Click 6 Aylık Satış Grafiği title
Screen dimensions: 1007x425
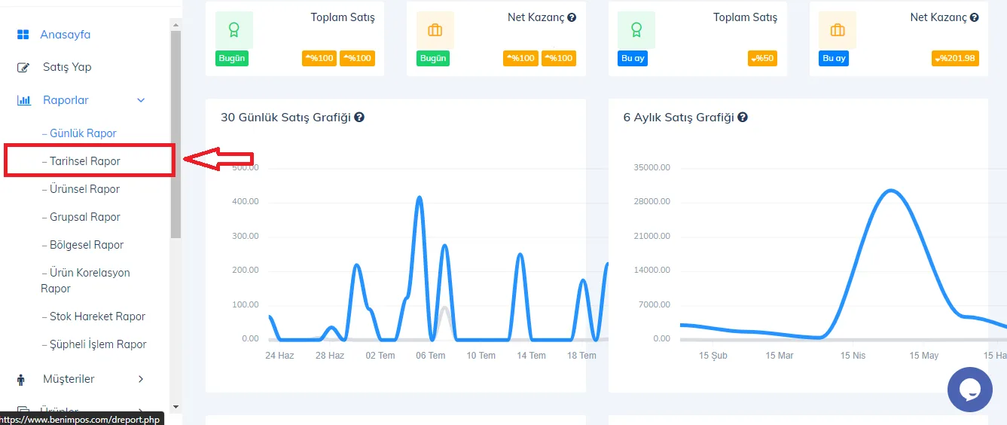679,118
